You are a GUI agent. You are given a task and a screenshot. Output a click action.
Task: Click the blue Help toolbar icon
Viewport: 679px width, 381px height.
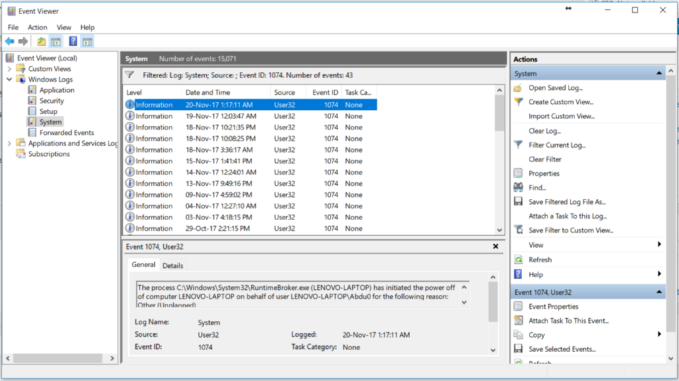pos(73,42)
